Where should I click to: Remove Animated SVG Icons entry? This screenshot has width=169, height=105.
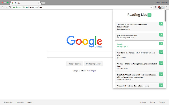(161, 63)
